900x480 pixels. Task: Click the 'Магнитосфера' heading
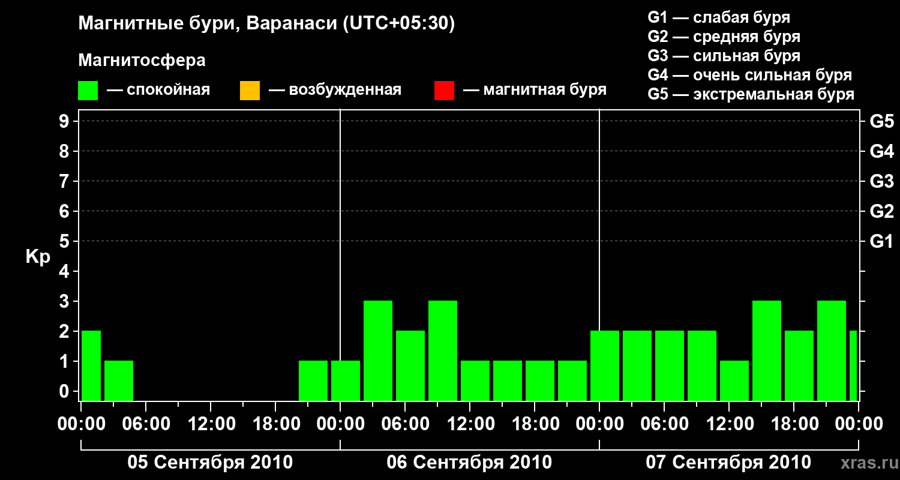click(x=142, y=61)
